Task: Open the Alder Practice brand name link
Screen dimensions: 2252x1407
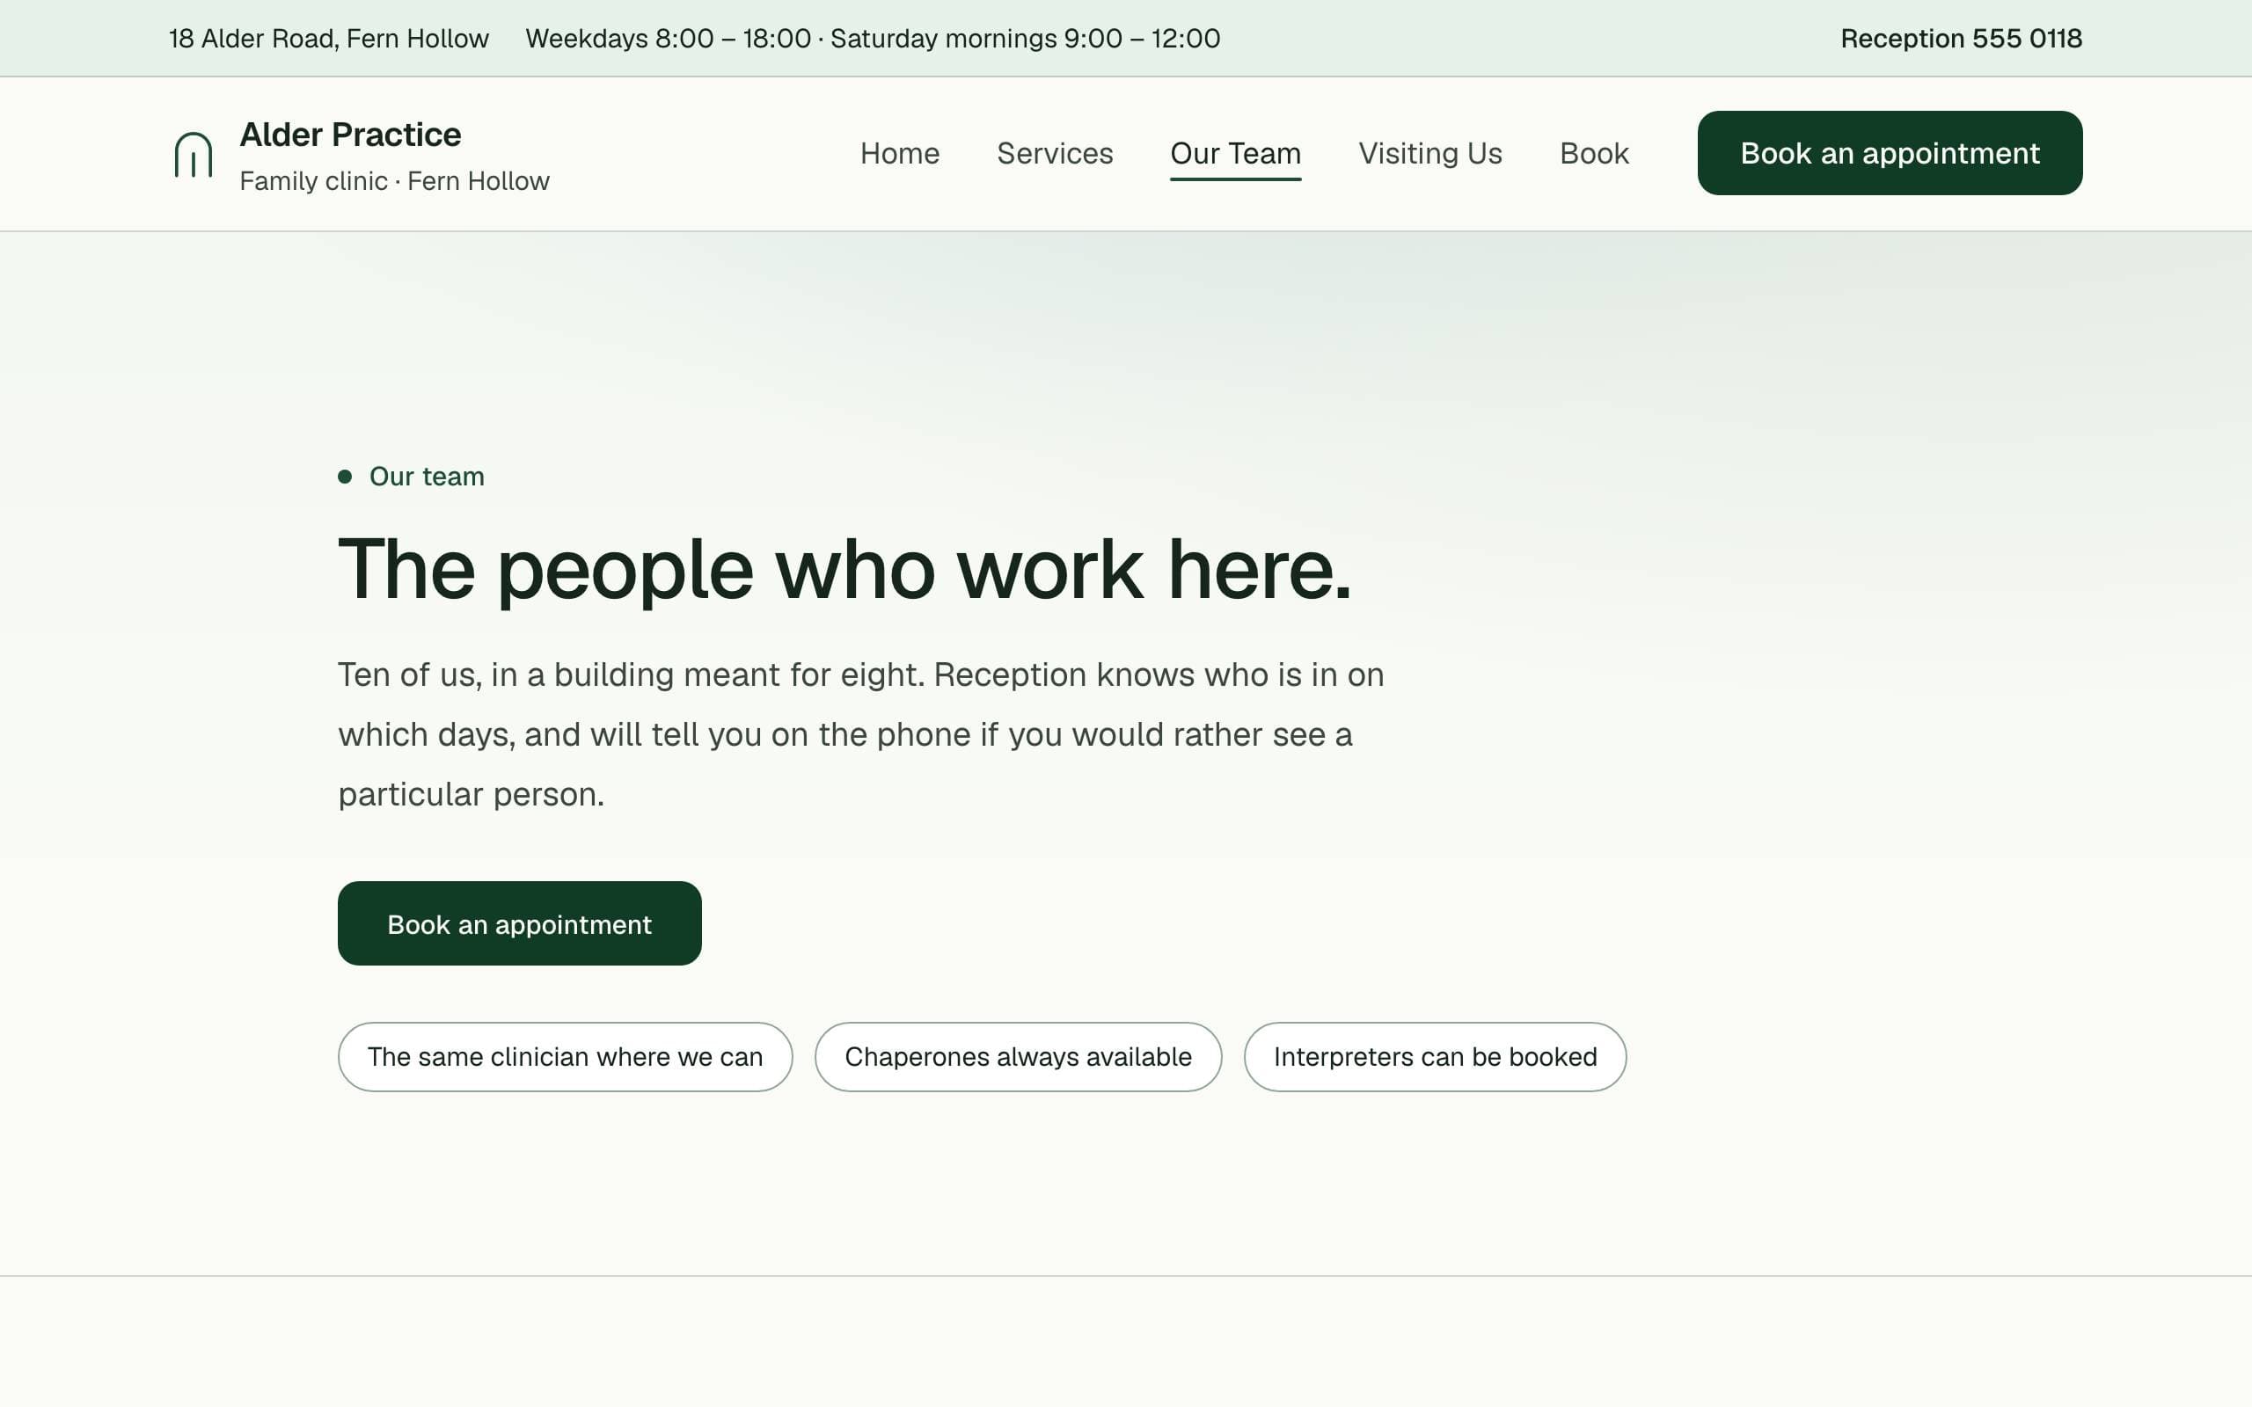Action: tap(350, 135)
